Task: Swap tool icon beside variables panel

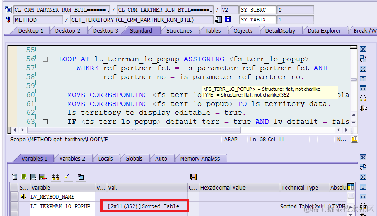Action: [x=363, y=167]
